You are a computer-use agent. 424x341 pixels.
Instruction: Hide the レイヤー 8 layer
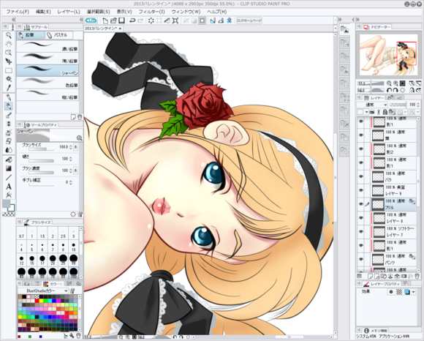361,218
